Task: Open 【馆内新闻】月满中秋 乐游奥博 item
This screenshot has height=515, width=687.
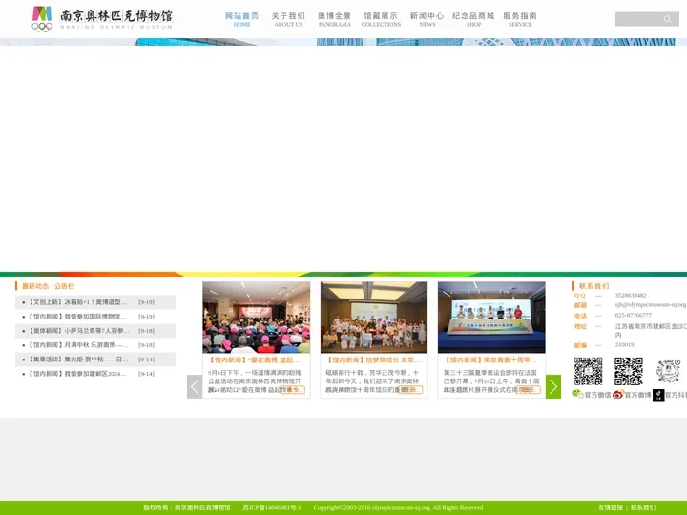Action: 78,345
